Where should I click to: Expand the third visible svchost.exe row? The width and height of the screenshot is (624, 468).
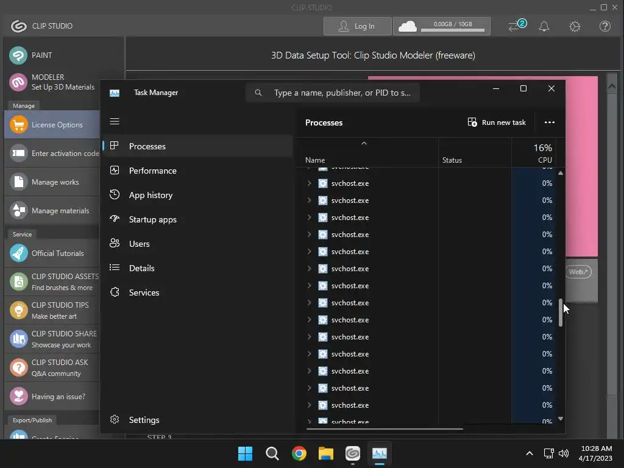[x=309, y=218]
